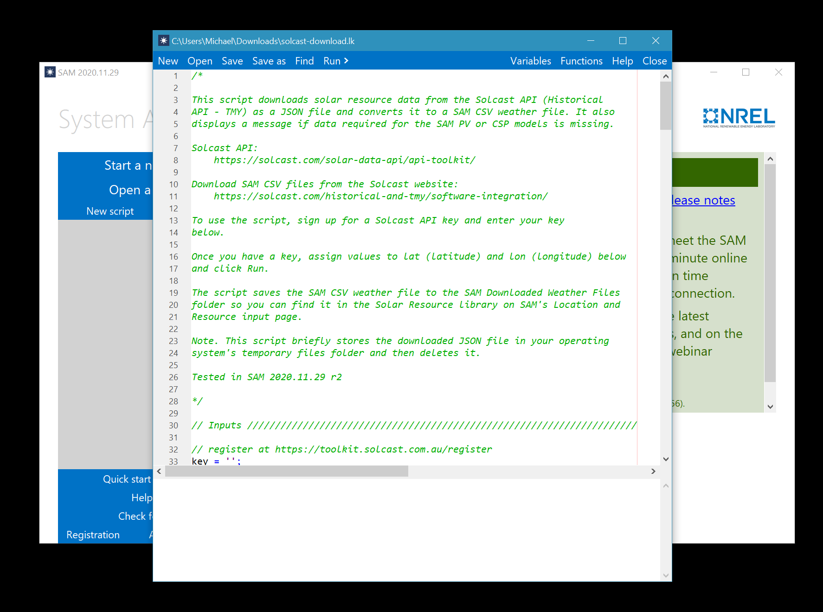Click Close in the script editor menu
Screen dimensions: 823x612
[655, 61]
